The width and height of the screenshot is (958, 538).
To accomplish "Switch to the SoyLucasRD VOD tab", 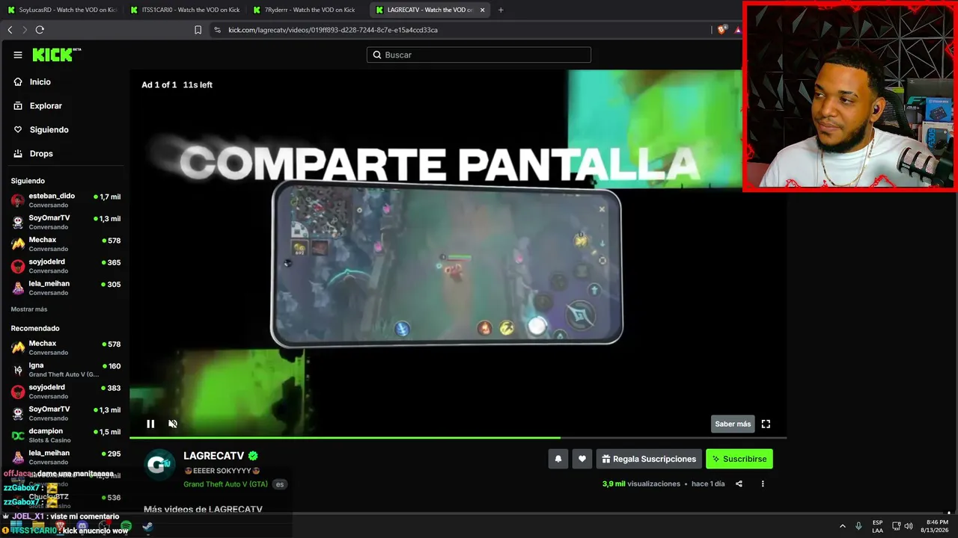I will pos(61,10).
